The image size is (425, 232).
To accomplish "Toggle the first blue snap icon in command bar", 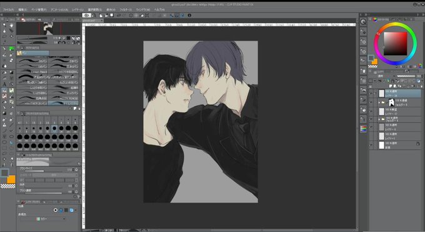I will pyautogui.click(x=172, y=16).
